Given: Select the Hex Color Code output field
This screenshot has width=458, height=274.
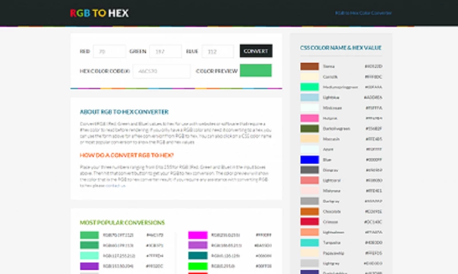Looking at the screenshot, I should click(x=161, y=71).
